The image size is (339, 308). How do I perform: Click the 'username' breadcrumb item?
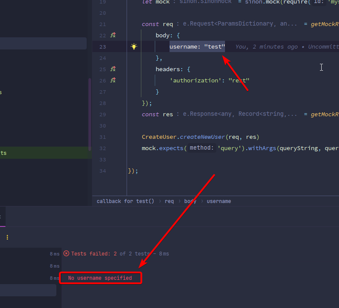pyautogui.click(x=218, y=201)
